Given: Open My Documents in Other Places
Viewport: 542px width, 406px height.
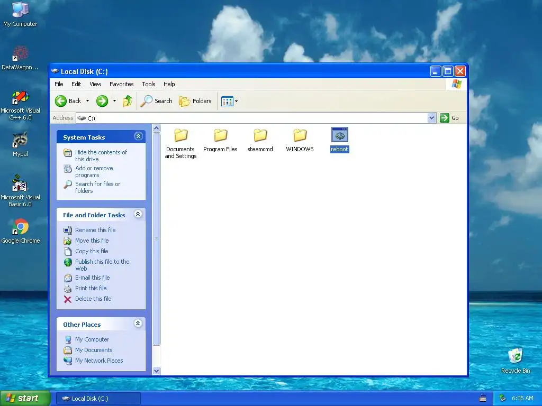Looking at the screenshot, I should click(94, 350).
